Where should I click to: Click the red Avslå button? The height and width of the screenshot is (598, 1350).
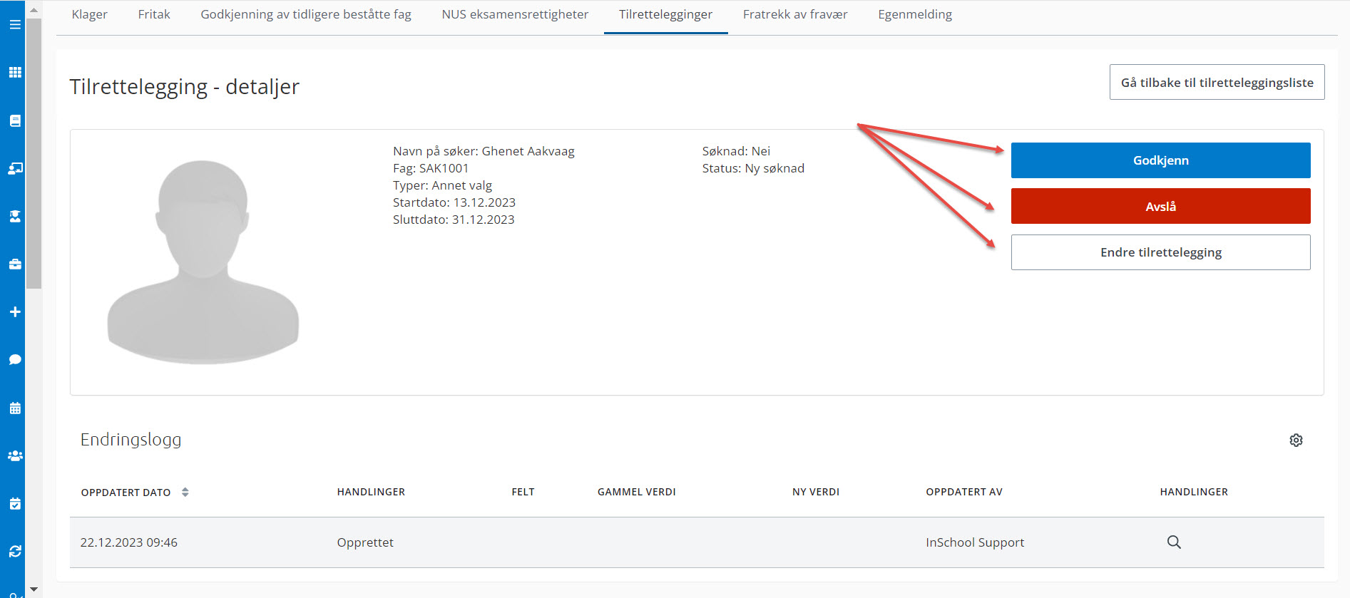click(1160, 206)
